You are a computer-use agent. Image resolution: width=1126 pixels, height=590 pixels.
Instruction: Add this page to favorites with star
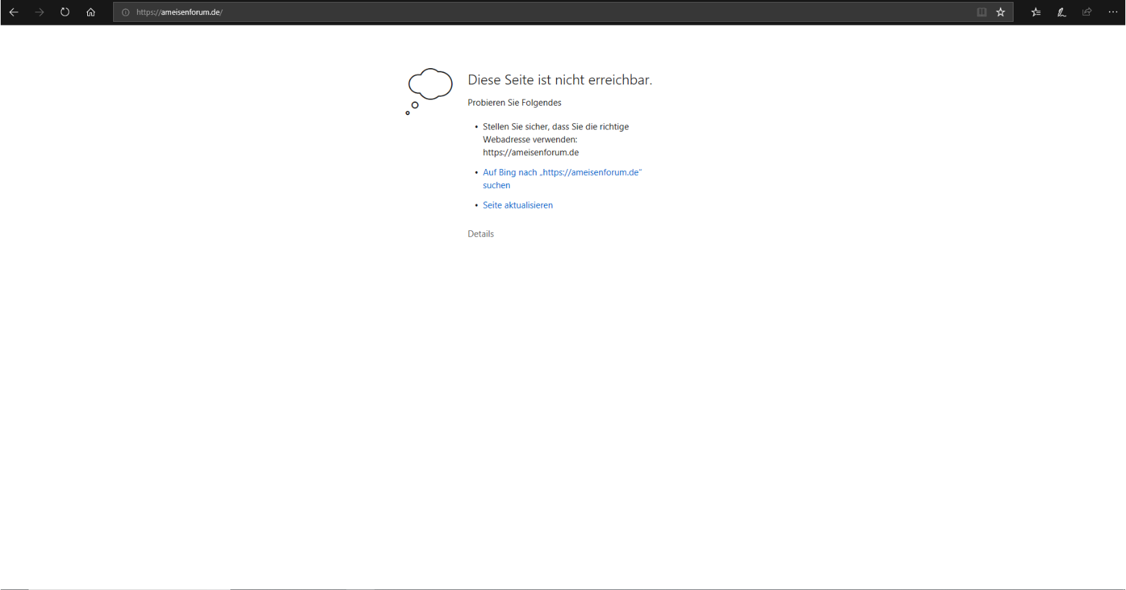coord(1001,12)
